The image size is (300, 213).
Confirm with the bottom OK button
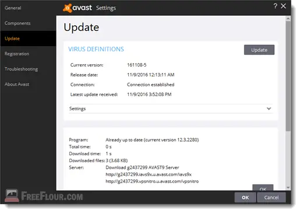(245, 197)
